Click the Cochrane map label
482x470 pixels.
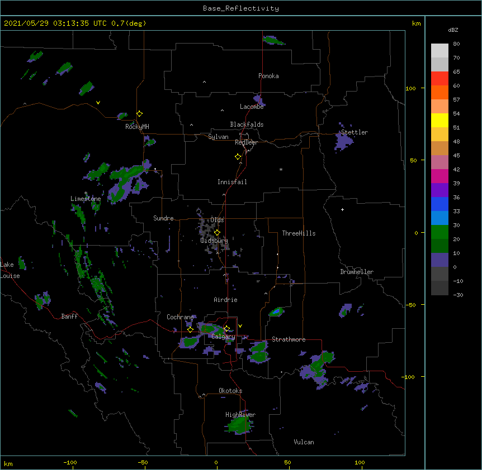[x=180, y=317]
